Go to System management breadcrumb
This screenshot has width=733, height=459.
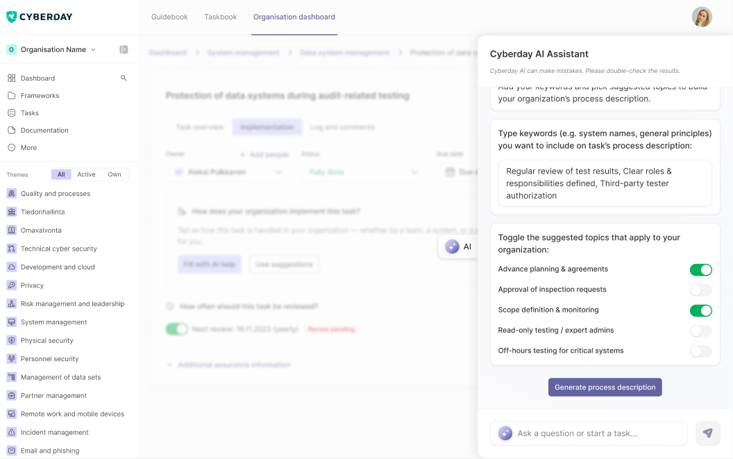click(244, 53)
